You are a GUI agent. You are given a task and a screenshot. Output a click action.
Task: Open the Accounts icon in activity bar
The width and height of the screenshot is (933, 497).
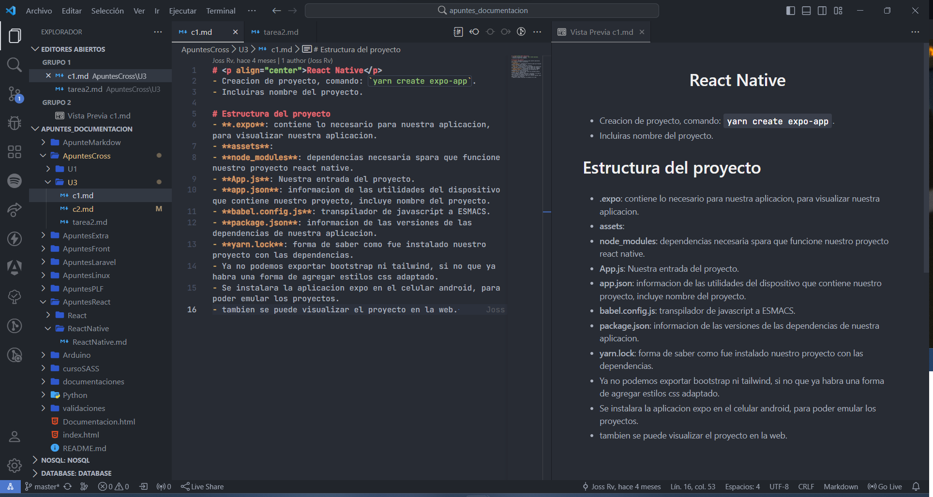point(15,437)
